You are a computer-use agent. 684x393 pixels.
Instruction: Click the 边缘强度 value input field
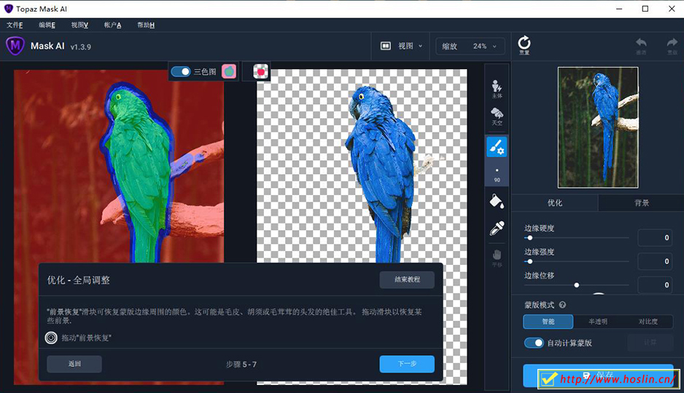[655, 261]
